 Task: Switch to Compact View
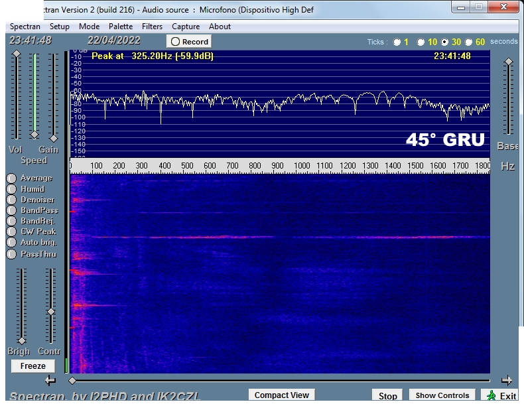[x=282, y=395]
